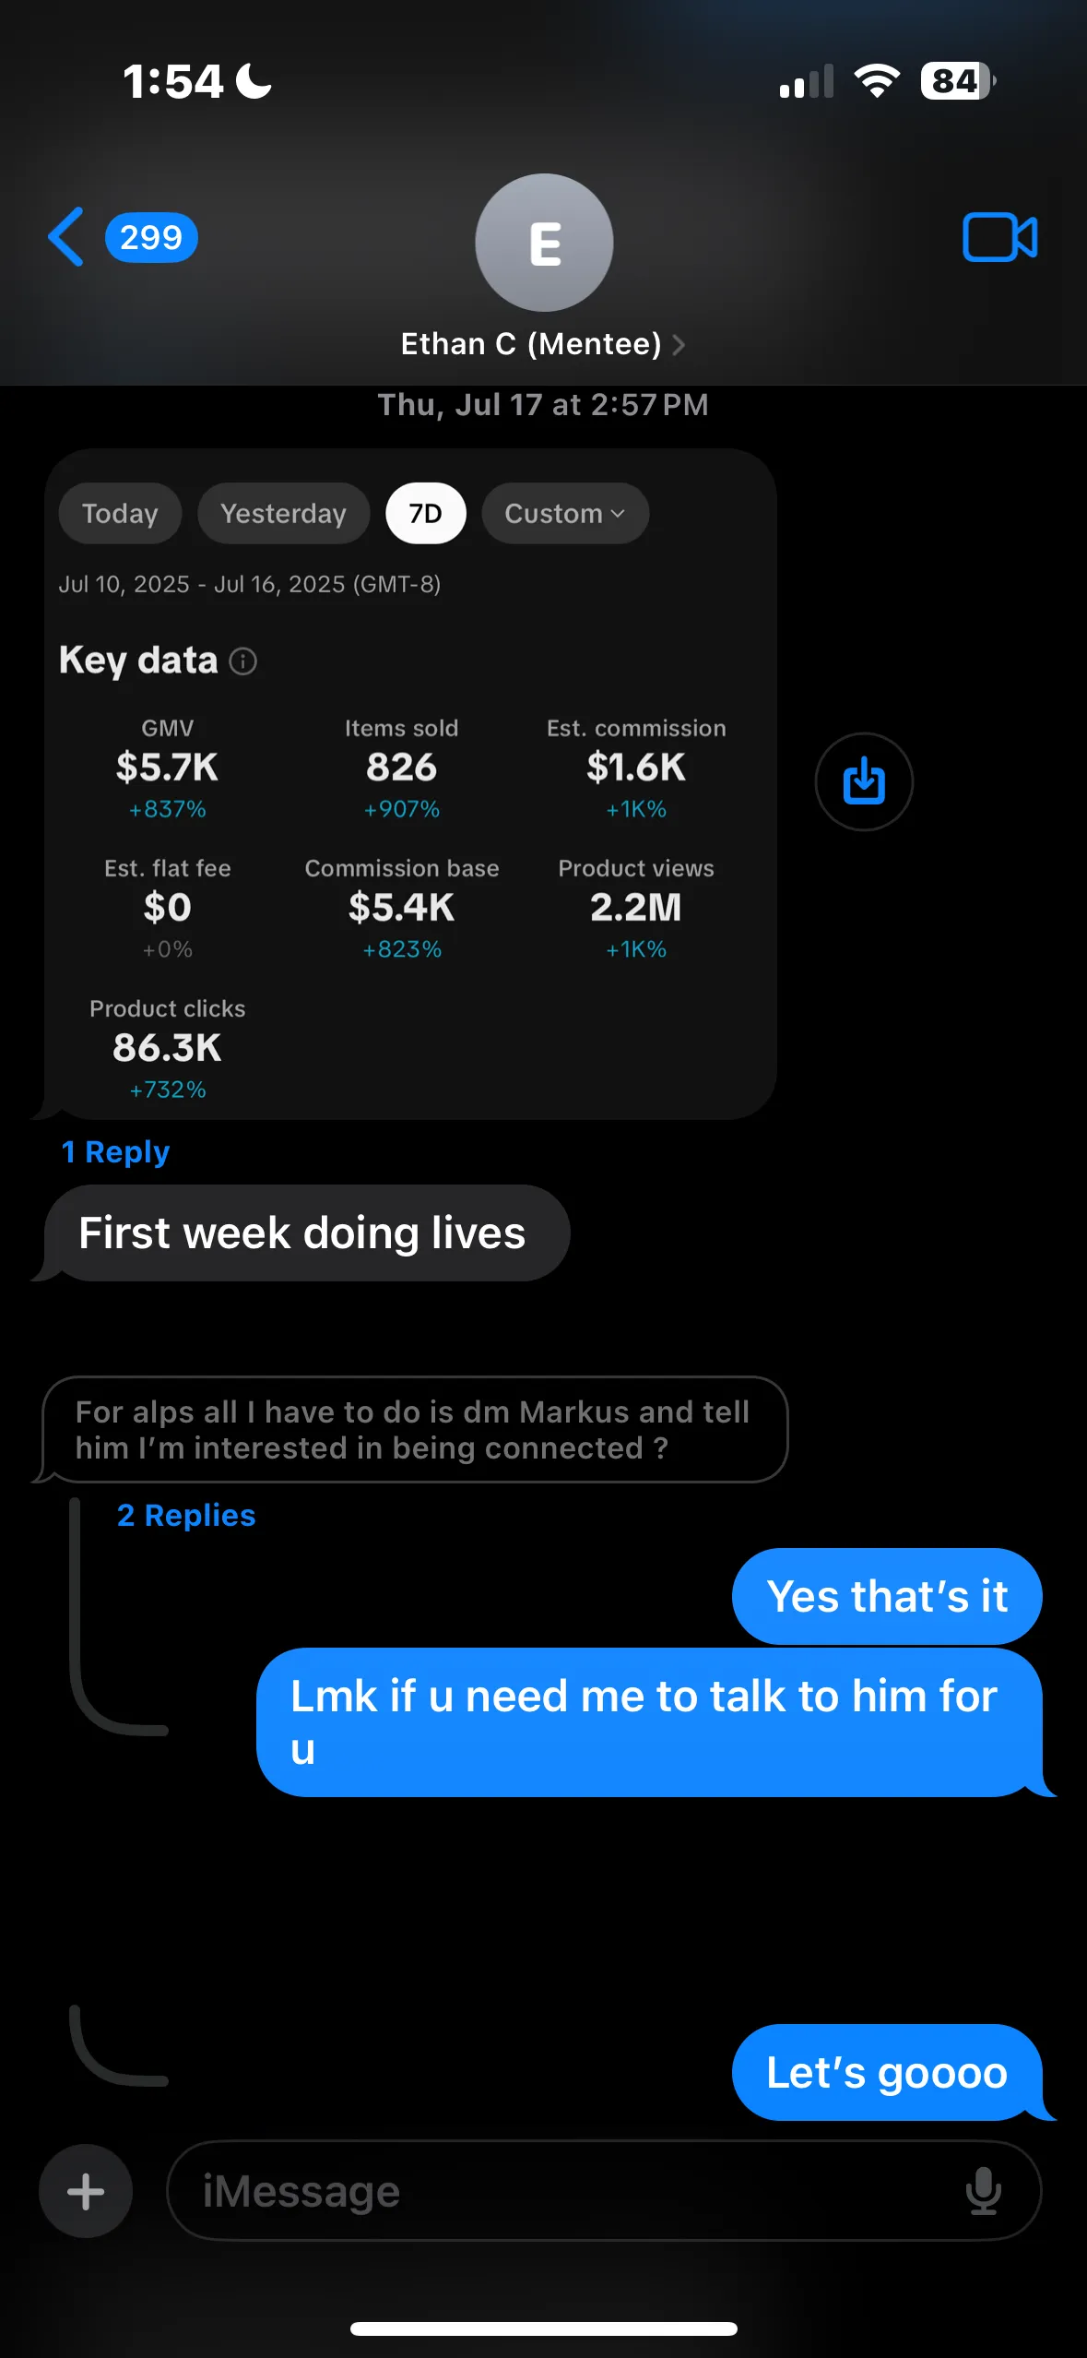Select the 7D tab
Image resolution: width=1087 pixels, height=2358 pixels.
click(x=425, y=513)
